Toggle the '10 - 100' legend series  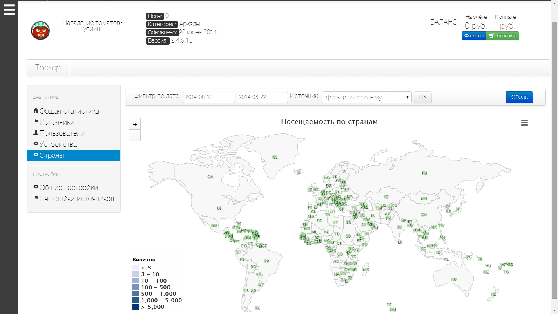pos(154,280)
